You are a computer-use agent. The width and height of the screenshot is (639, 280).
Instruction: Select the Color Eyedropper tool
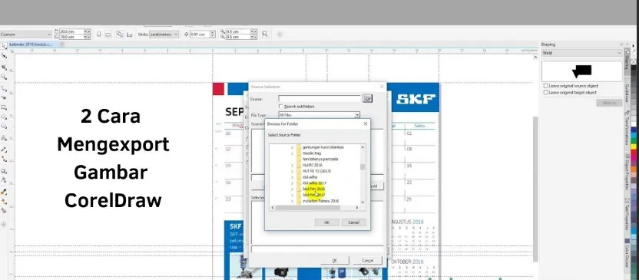[5, 192]
